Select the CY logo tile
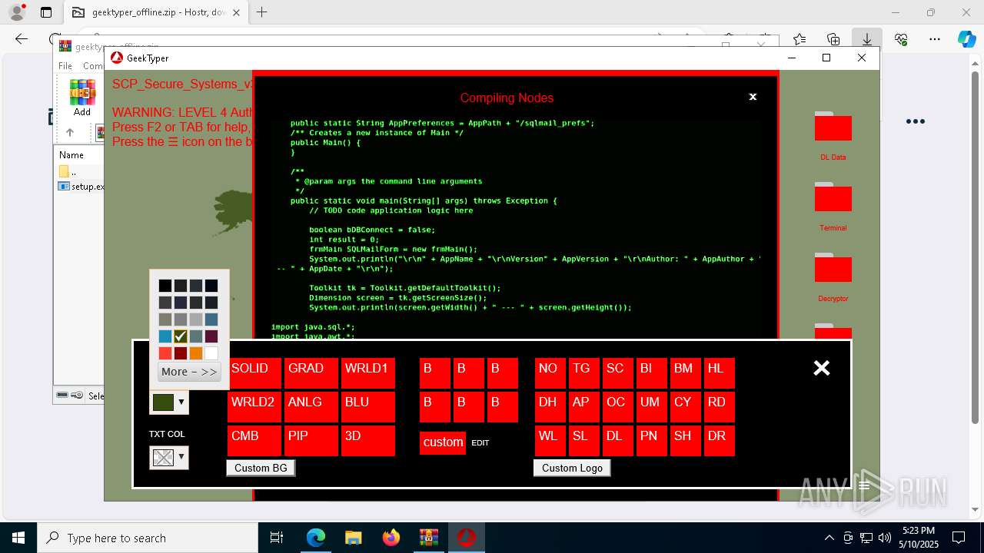Screen dimensions: 984x553 click(686, 406)
